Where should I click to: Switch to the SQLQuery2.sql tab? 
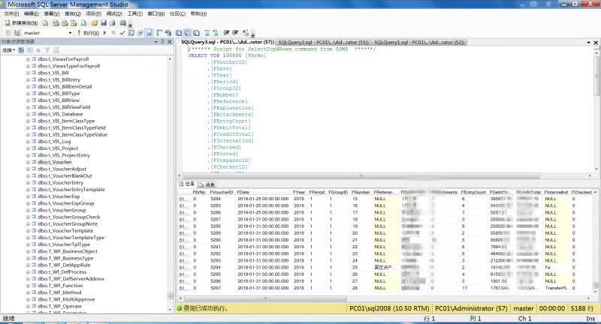(x=322, y=42)
